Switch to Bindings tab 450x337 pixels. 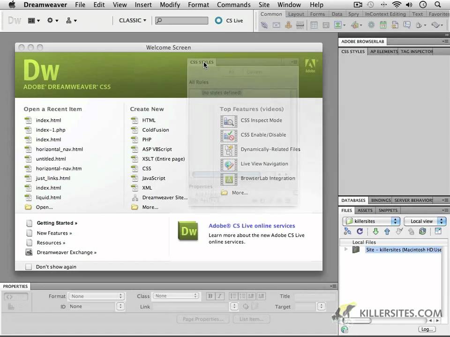click(381, 200)
